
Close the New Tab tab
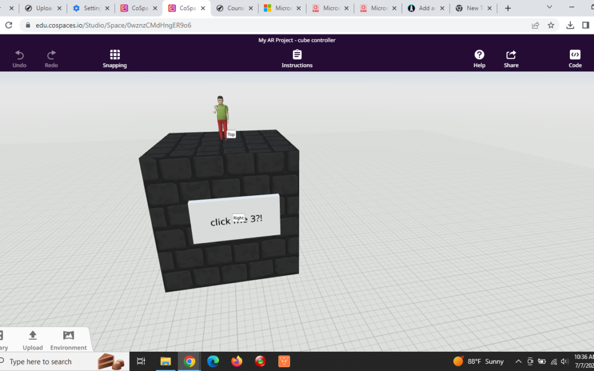490,8
